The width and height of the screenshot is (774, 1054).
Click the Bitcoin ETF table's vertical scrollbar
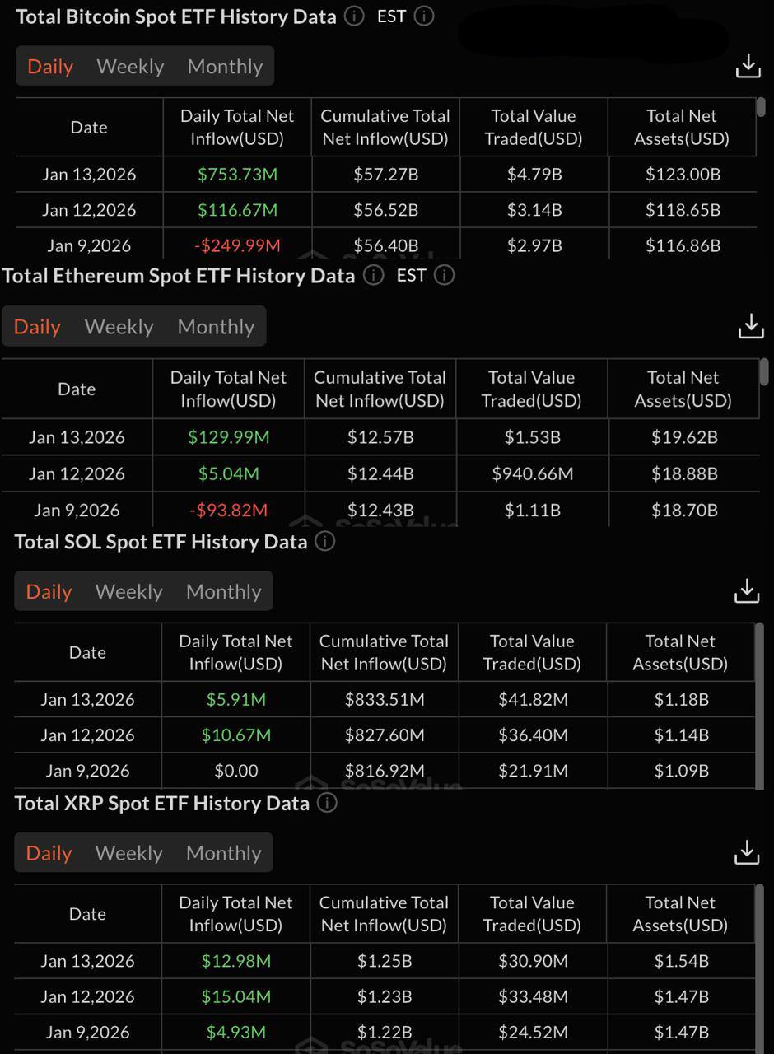762,107
